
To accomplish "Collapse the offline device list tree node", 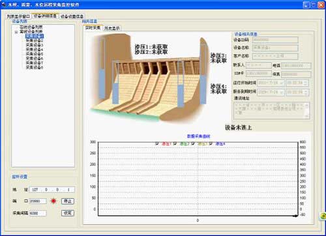I will tap(16, 32).
